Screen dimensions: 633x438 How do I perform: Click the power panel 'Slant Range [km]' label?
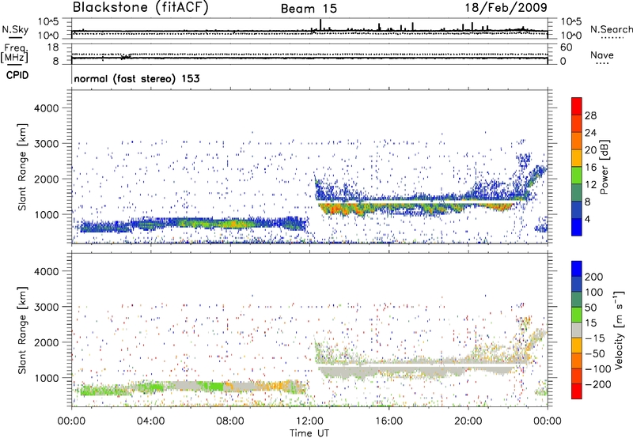pos(23,167)
